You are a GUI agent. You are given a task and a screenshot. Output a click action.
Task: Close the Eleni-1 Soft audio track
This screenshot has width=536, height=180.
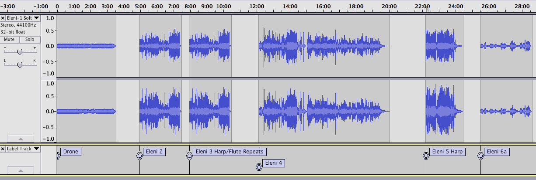pos(3,18)
